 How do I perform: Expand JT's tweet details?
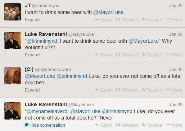click(x=32, y=20)
